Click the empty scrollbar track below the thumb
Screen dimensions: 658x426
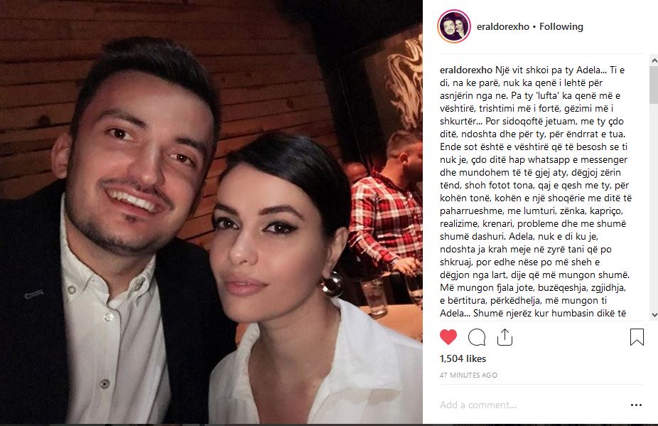[654, 207]
